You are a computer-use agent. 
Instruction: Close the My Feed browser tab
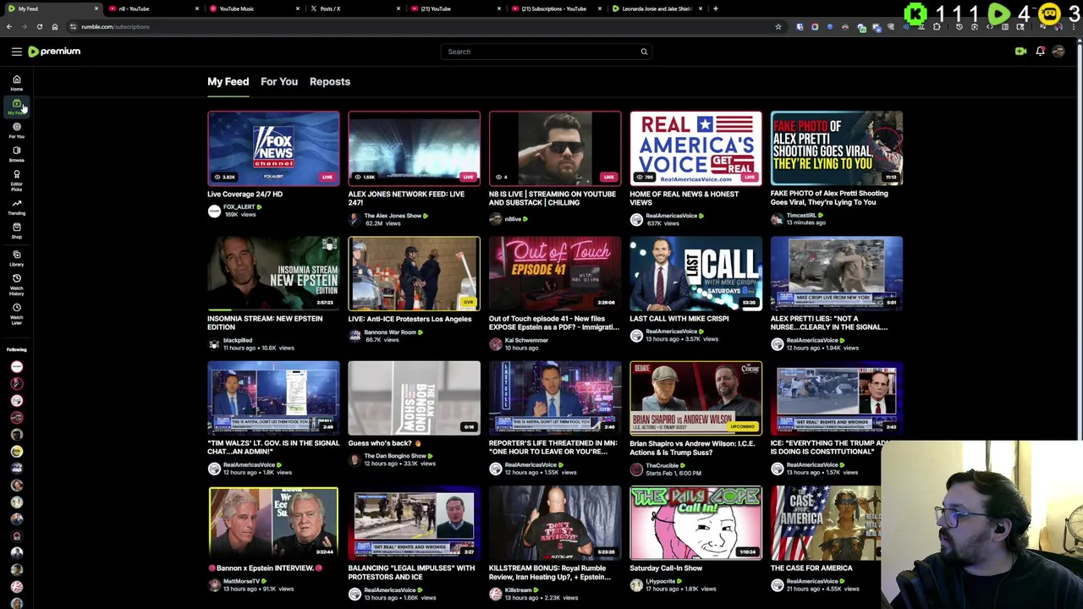[x=96, y=8]
